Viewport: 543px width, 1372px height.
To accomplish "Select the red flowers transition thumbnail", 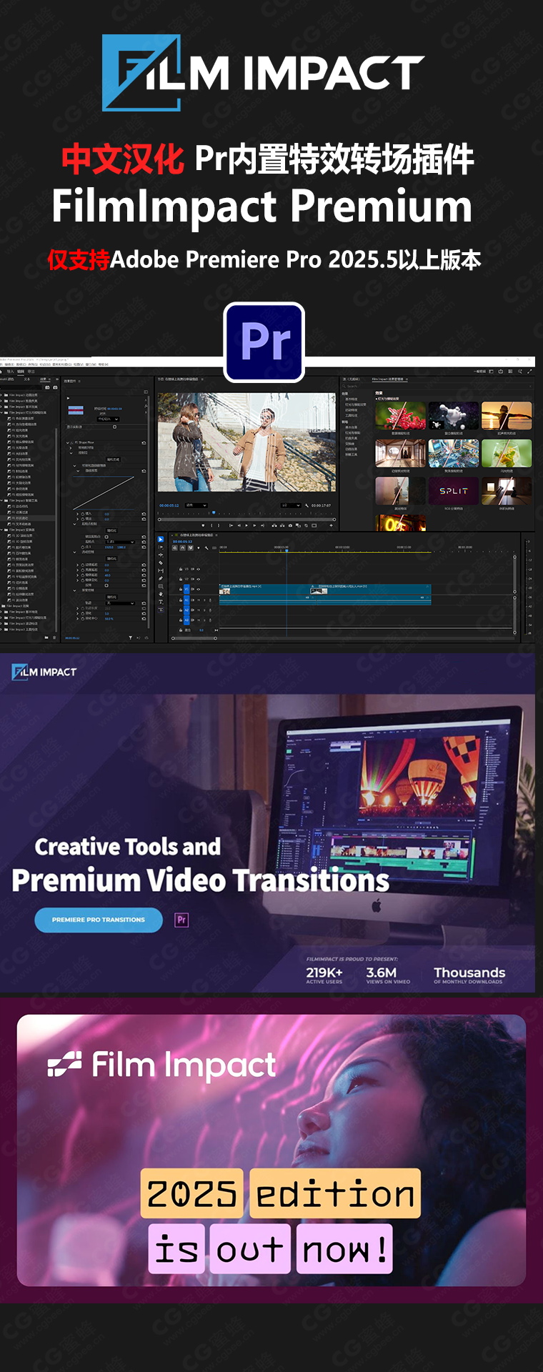I will (x=400, y=415).
